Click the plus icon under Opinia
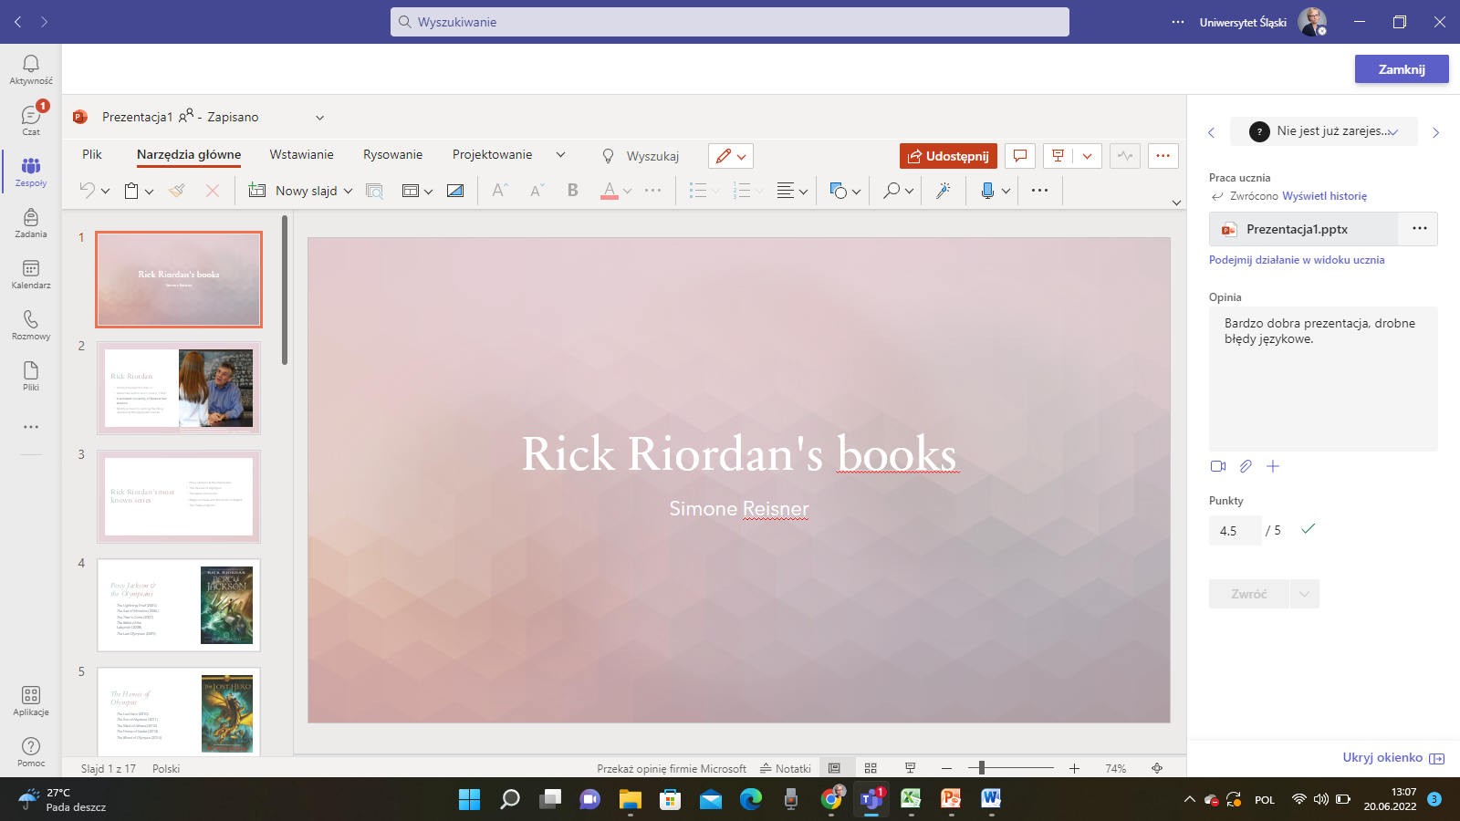Image resolution: width=1460 pixels, height=821 pixels. [1273, 466]
